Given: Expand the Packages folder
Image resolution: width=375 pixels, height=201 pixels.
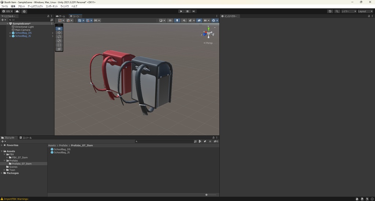Looking at the screenshot, I should 2,173.
